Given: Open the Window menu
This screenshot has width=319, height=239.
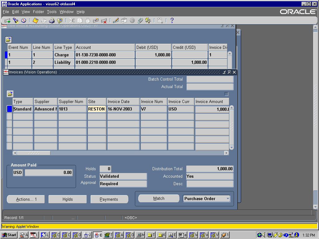Looking at the screenshot, I should (x=67, y=12).
